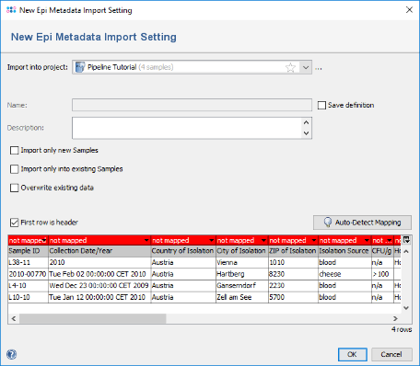Click table vertical scroll up arrow
This screenshot has width=420, height=366.
pyautogui.click(x=406, y=251)
